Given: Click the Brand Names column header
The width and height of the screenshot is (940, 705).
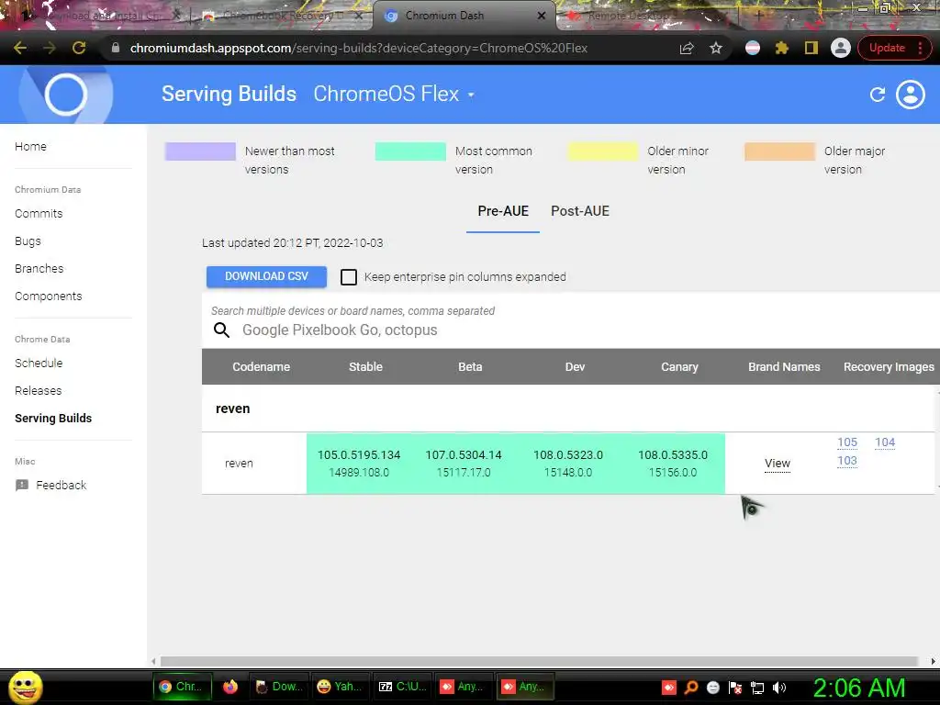Looking at the screenshot, I should pos(784,367).
